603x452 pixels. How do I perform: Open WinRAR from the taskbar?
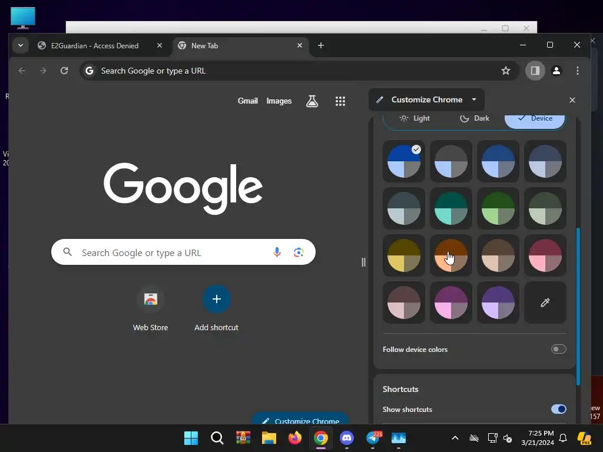pos(243,438)
